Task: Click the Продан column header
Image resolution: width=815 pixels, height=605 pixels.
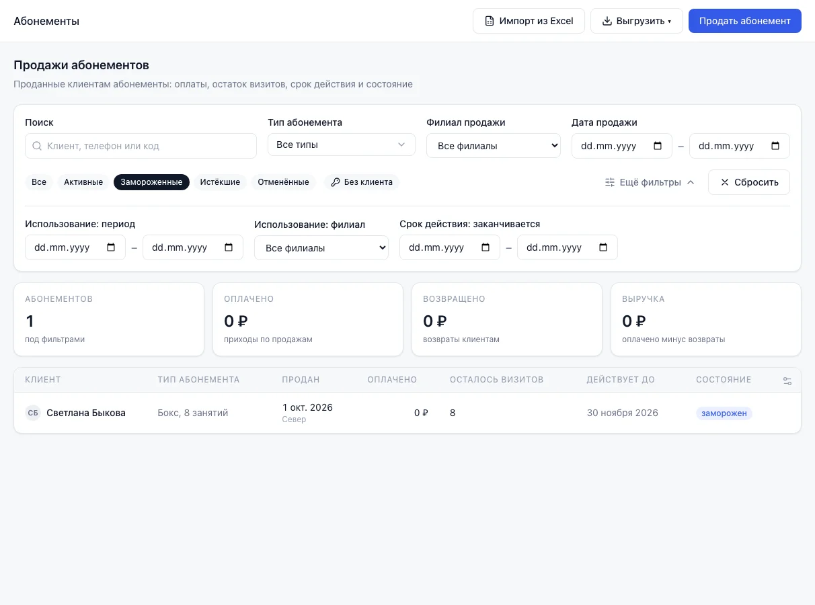Action: click(x=301, y=380)
